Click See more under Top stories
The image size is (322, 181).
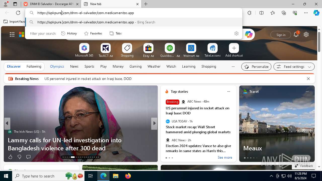click(225, 158)
